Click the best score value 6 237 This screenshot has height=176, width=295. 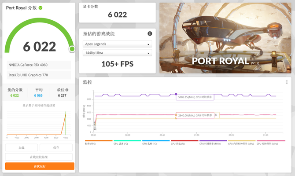62,95
